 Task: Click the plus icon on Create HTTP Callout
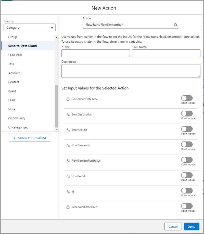coord(15,138)
